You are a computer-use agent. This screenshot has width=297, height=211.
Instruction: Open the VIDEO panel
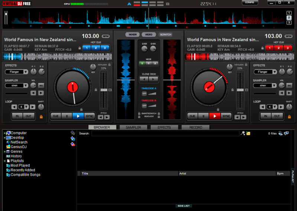point(149,35)
